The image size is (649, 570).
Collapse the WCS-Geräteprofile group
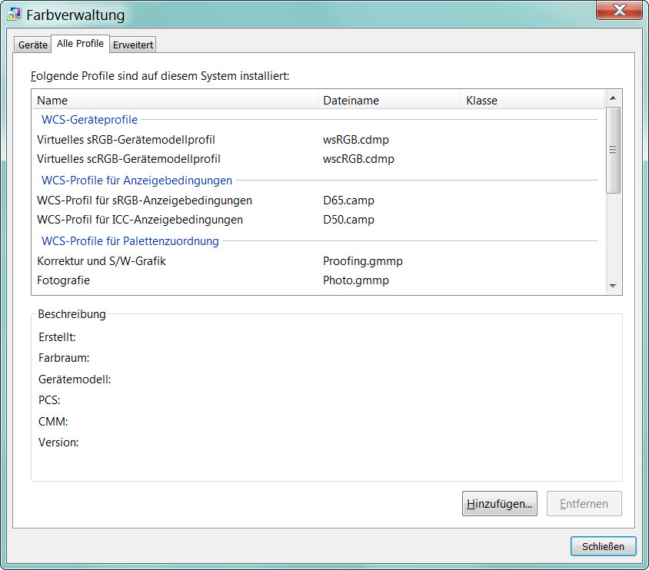(x=89, y=120)
